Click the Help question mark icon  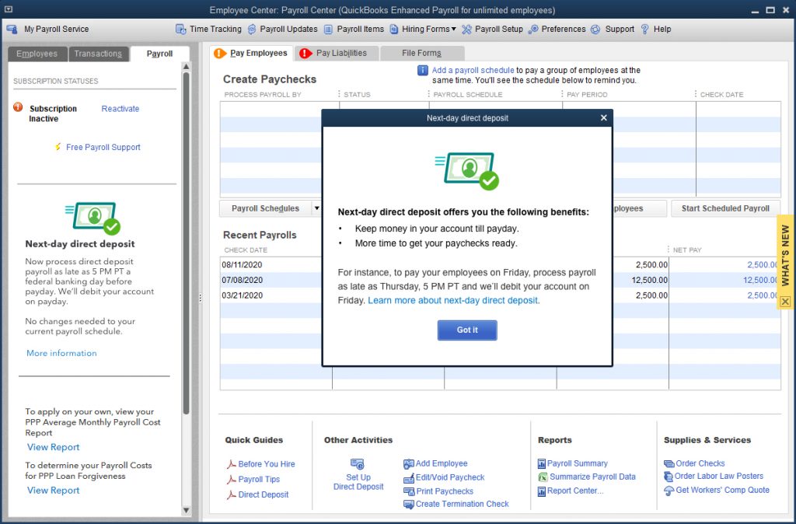(644, 30)
